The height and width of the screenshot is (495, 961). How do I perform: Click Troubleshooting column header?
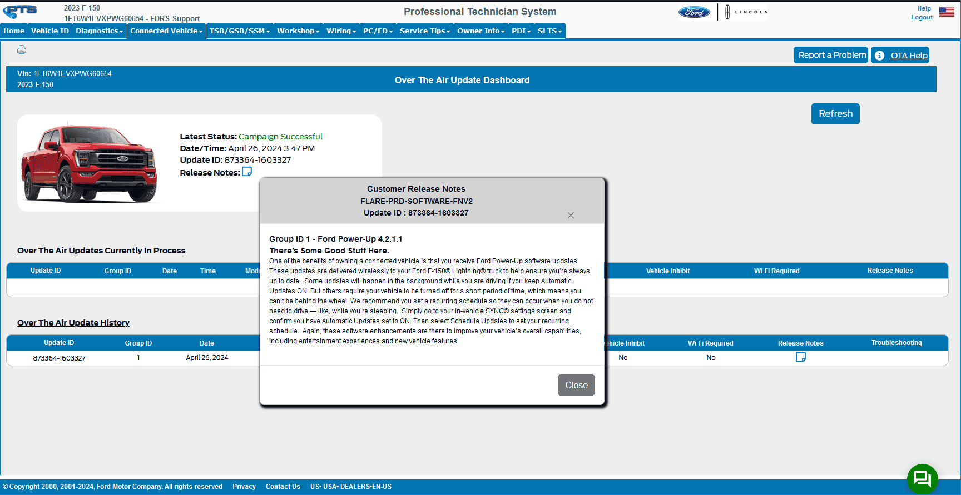point(896,343)
